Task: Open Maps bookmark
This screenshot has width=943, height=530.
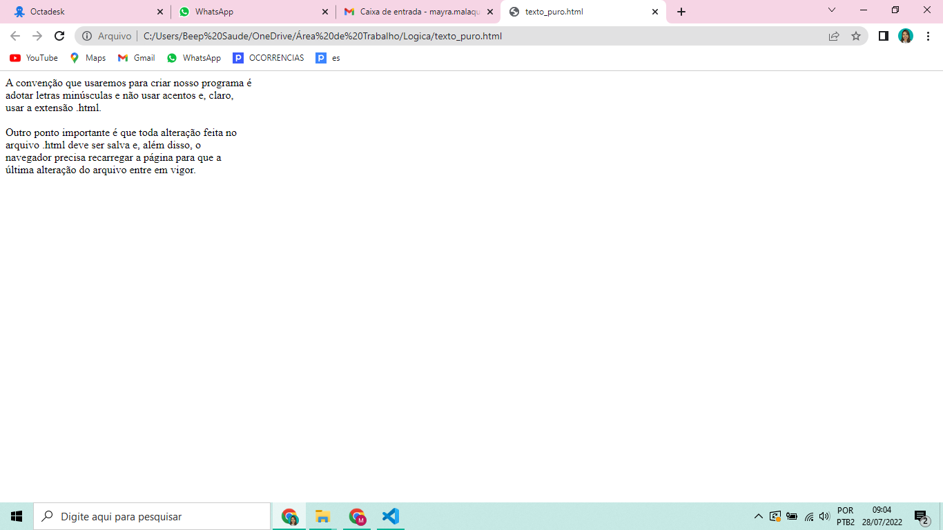Action: [88, 58]
